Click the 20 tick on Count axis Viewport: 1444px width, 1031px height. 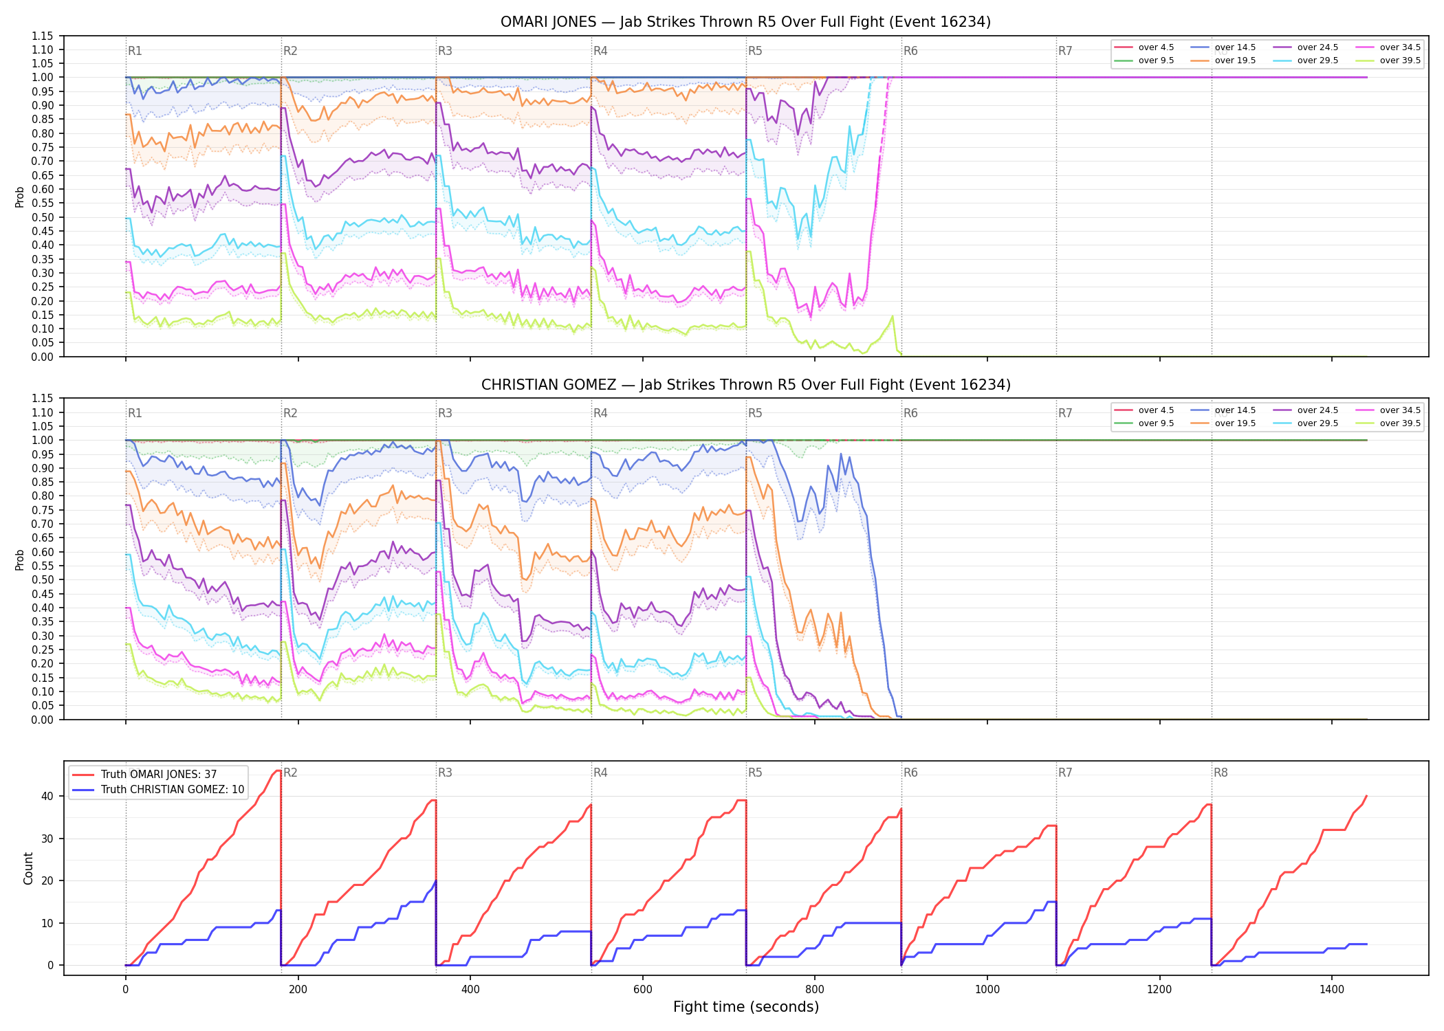tap(47, 880)
